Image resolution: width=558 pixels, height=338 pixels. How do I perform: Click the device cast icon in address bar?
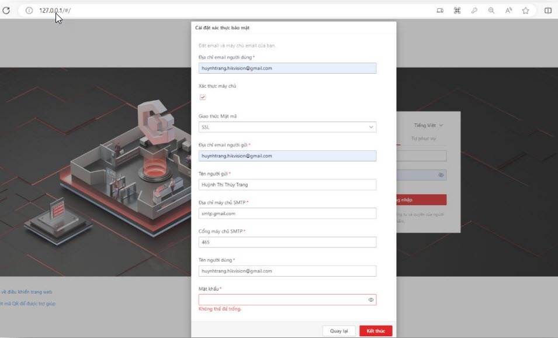coord(440,11)
